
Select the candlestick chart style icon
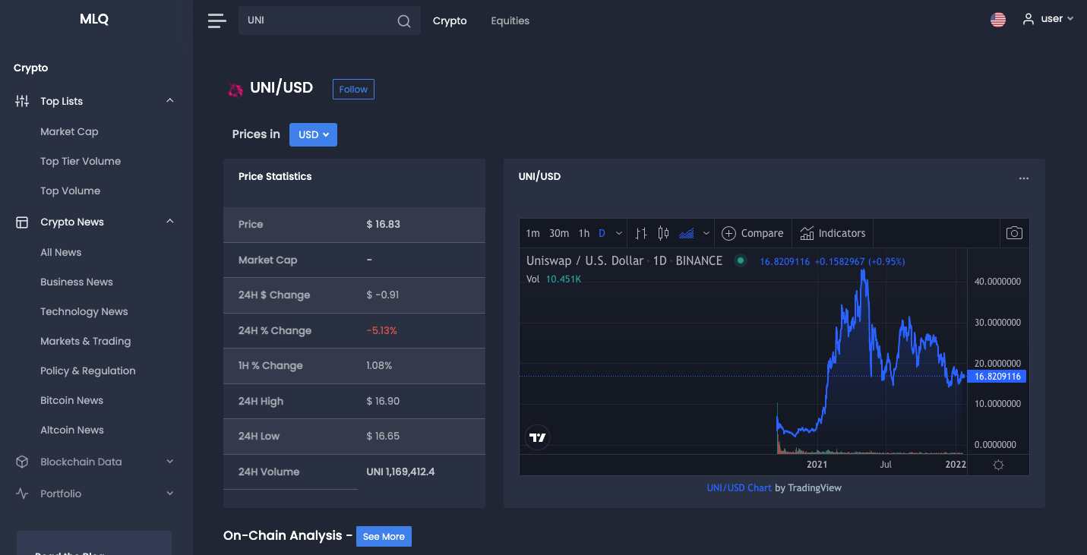[x=663, y=233]
